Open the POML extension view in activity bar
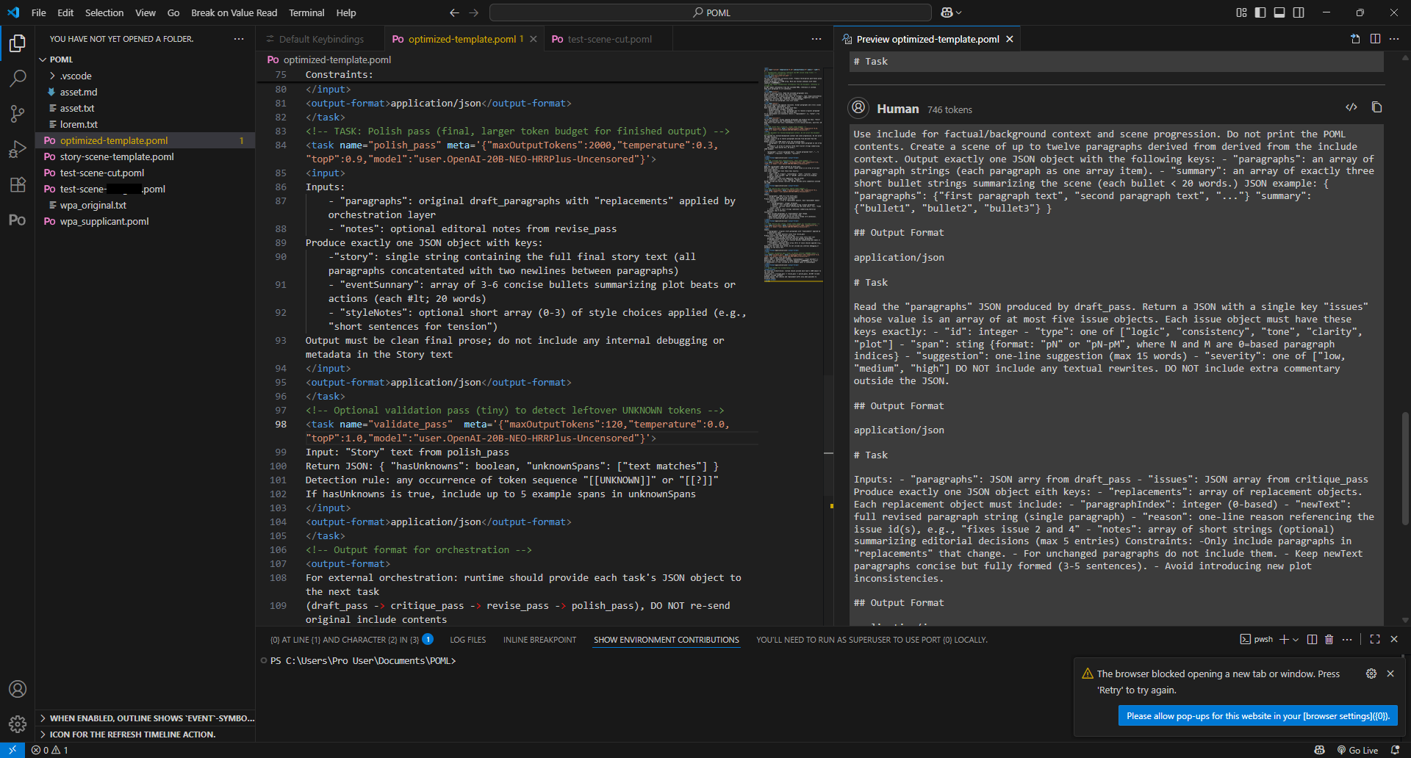 tap(18, 220)
